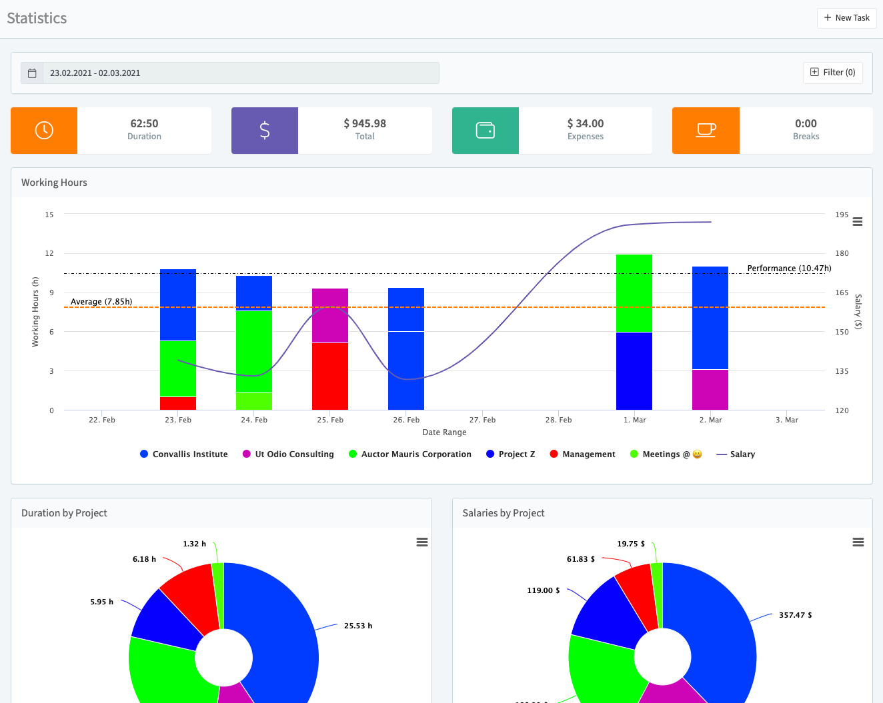The image size is (883, 703).
Task: Click the Statistics page heading
Action: pyautogui.click(x=37, y=19)
